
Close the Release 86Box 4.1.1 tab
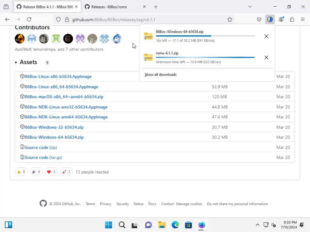click(x=76, y=7)
